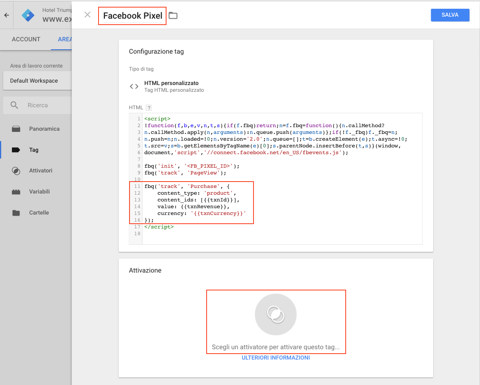Viewport: 480px width, 385px height.
Task: Open the Default Workspace selector
Action: coord(37,81)
